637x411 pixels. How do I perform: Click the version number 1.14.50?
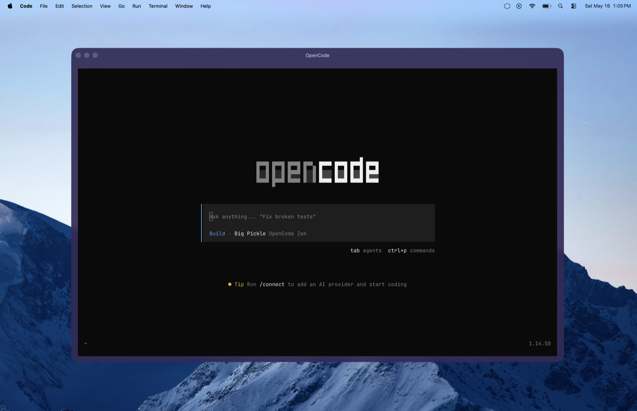pos(540,344)
